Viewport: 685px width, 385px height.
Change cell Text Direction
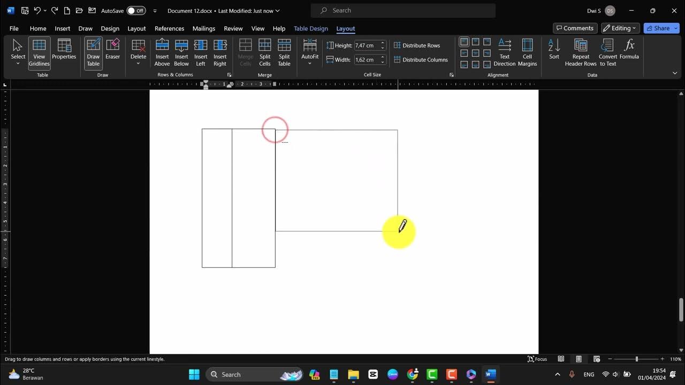point(505,52)
